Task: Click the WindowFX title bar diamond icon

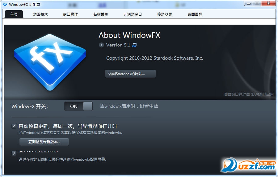Action: coord(5,5)
